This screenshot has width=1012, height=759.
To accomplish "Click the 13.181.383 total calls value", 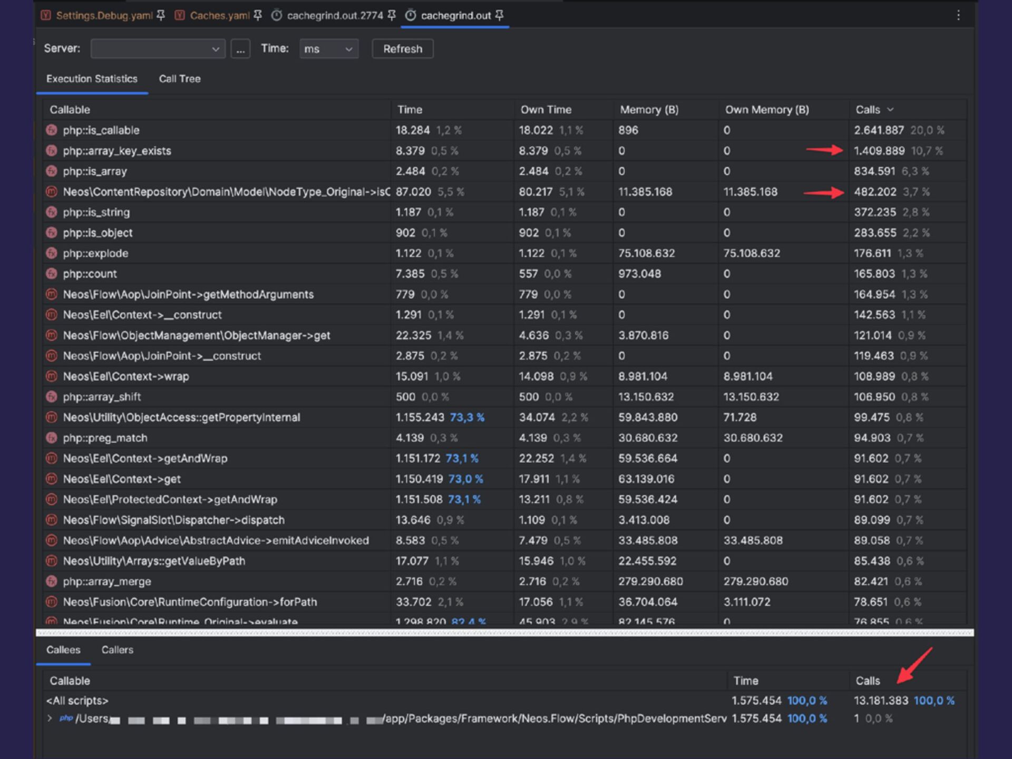I will [881, 700].
